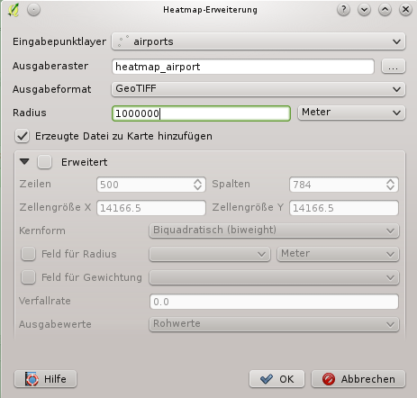417x398 pixels.
Task: Click the QGIS application icon in title bar
Action: pyautogui.click(x=14, y=10)
